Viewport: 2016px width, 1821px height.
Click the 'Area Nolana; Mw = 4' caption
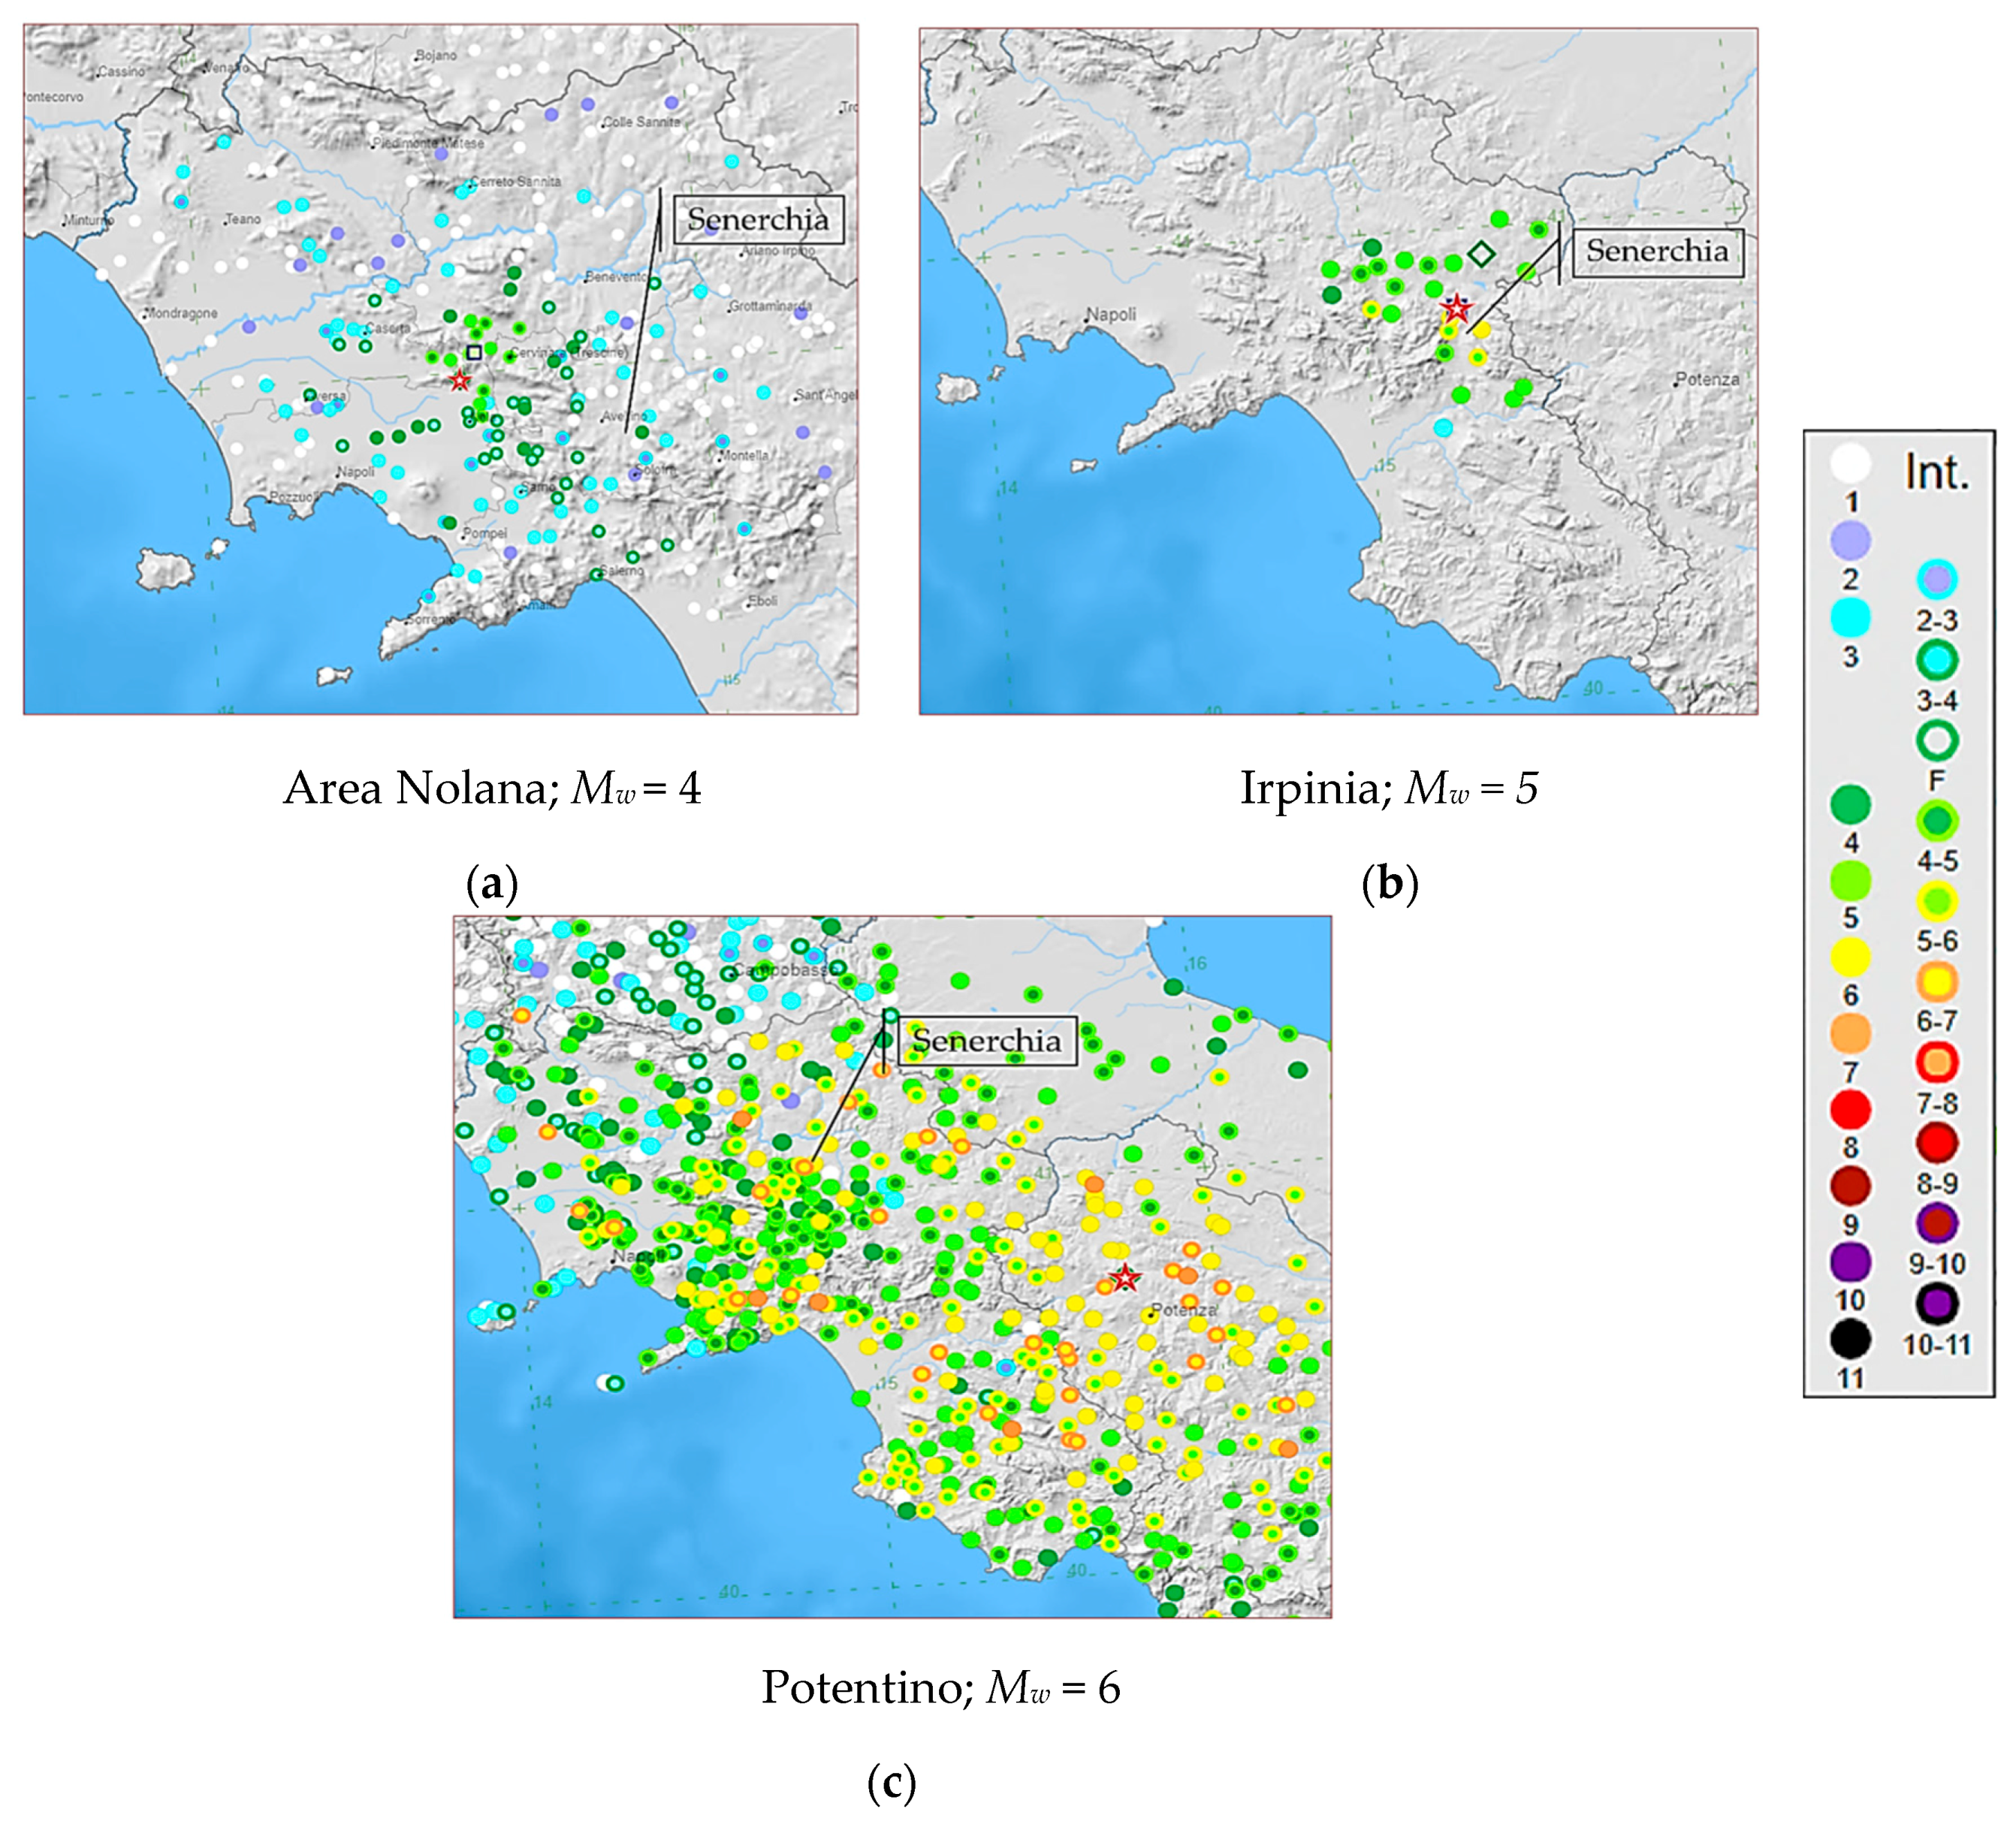click(492, 788)
